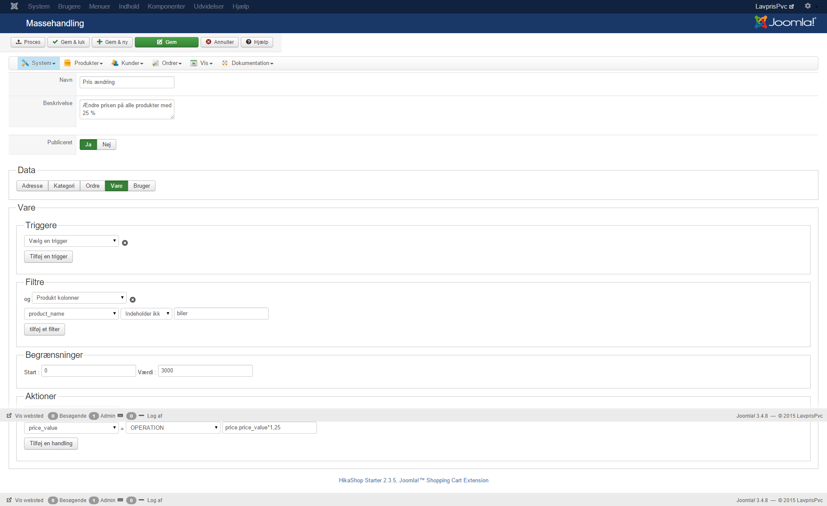Open the settings gear menu
Image resolution: width=827 pixels, height=506 pixels.
click(x=808, y=6)
